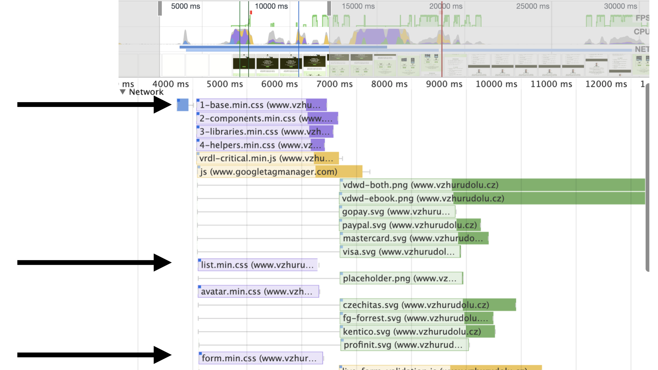Image resolution: width=658 pixels, height=370 pixels.
Task: Click the googletagmanager js request bar
Action: pos(279,172)
